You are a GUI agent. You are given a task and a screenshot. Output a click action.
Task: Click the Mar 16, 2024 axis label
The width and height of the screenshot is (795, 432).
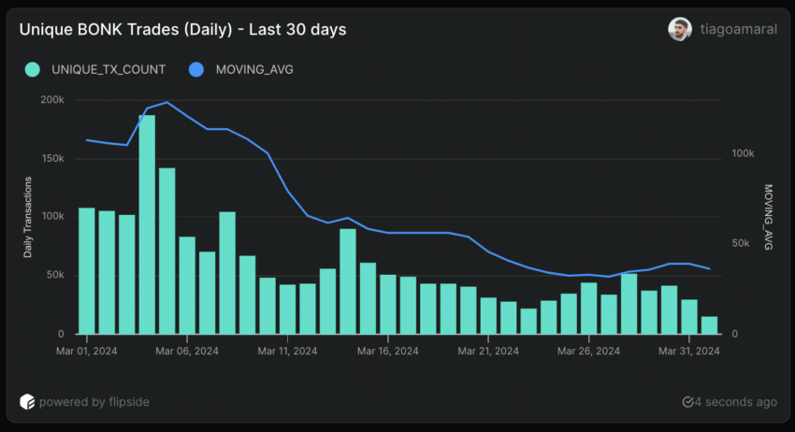(x=387, y=351)
